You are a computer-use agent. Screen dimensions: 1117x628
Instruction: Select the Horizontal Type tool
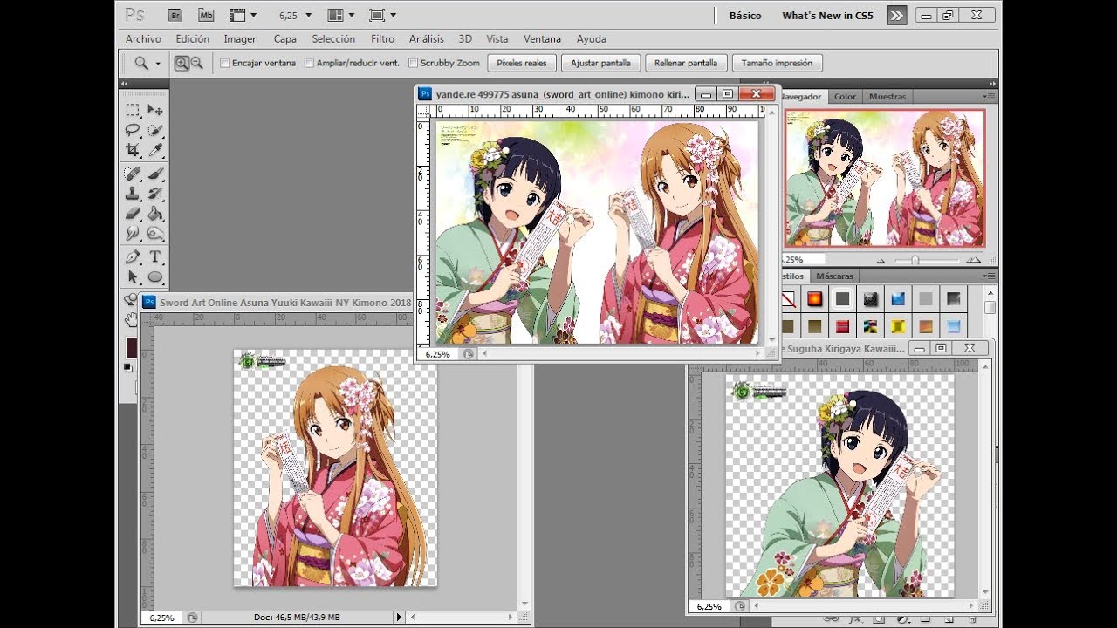coord(155,256)
